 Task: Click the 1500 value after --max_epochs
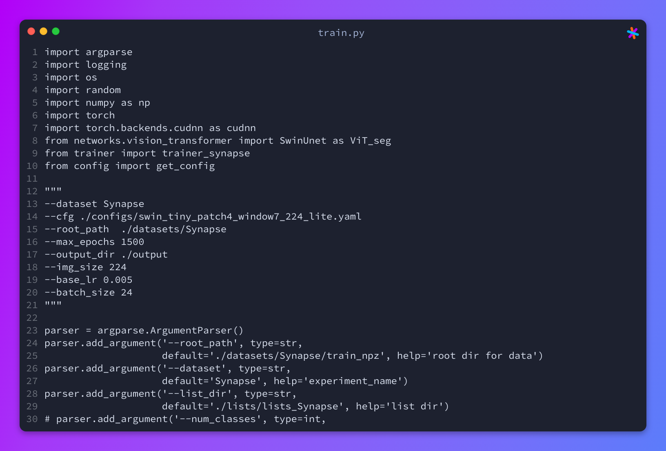(133, 242)
